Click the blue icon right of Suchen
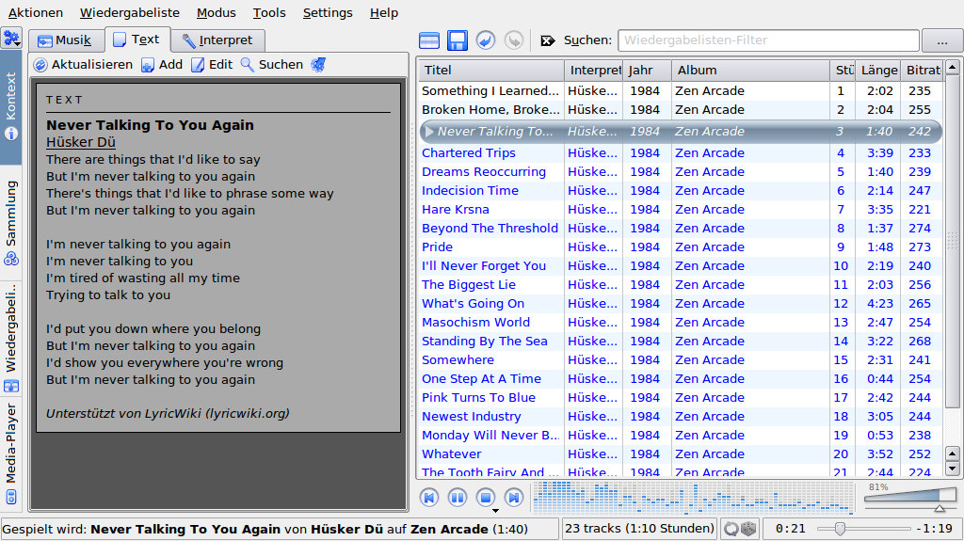This screenshot has height=541, width=964. (318, 65)
